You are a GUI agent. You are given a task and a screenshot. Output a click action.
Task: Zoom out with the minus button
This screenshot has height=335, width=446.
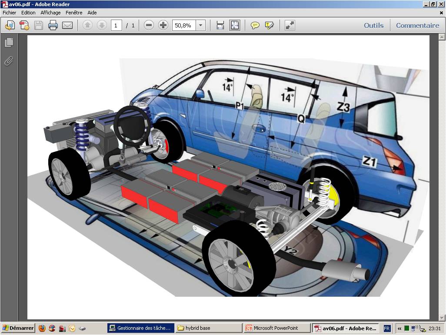(x=149, y=25)
